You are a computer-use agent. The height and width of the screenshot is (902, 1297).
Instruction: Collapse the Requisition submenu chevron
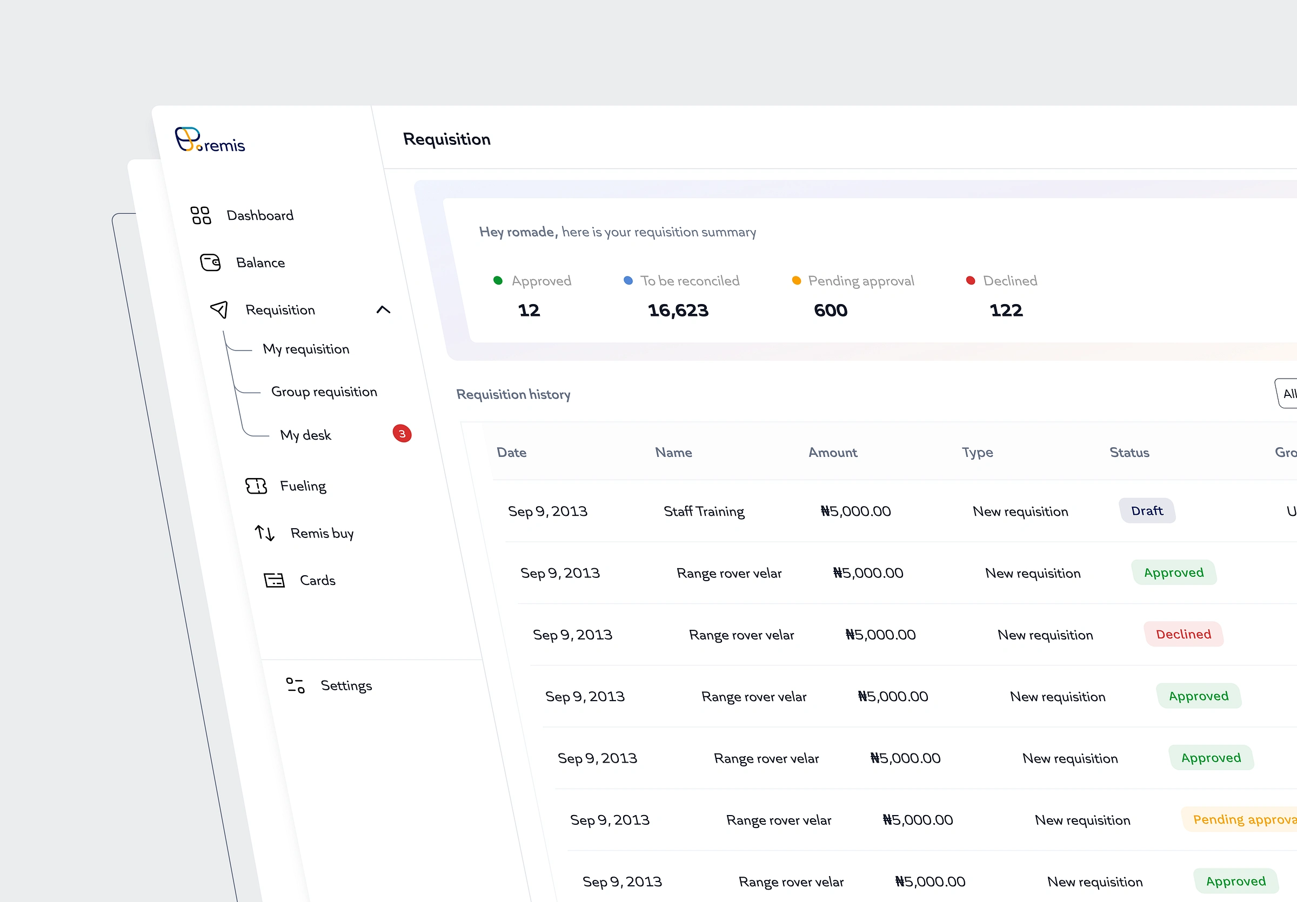383,309
